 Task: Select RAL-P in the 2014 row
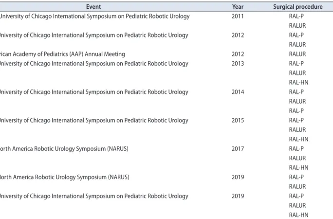tap(296, 92)
